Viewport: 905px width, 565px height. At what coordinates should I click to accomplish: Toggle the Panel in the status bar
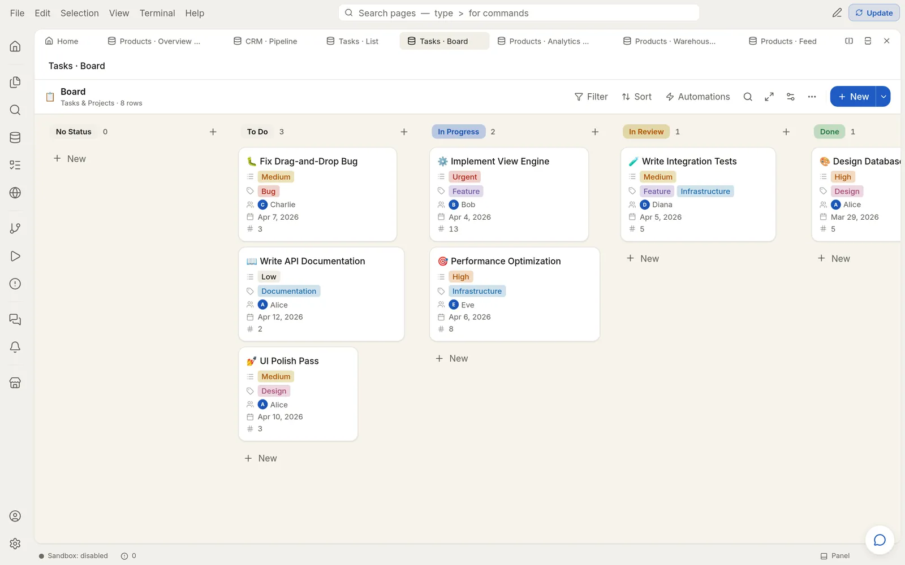835,556
